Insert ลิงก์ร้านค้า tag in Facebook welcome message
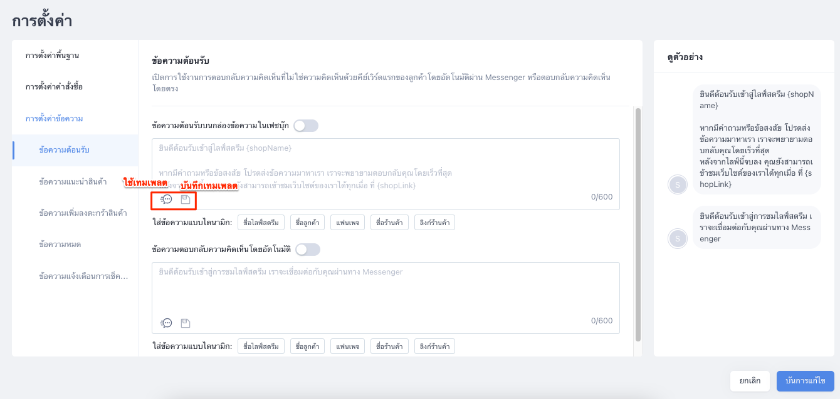The image size is (840, 399). [434, 223]
